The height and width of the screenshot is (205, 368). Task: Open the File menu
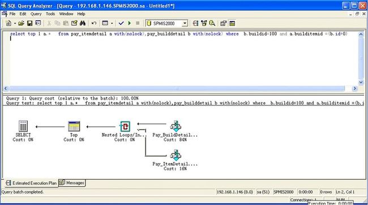pyautogui.click(x=12, y=14)
